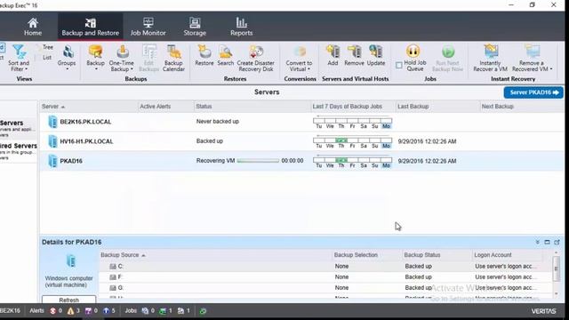Select the PKAD16 server row
The height and width of the screenshot is (320, 569).
[302, 161]
